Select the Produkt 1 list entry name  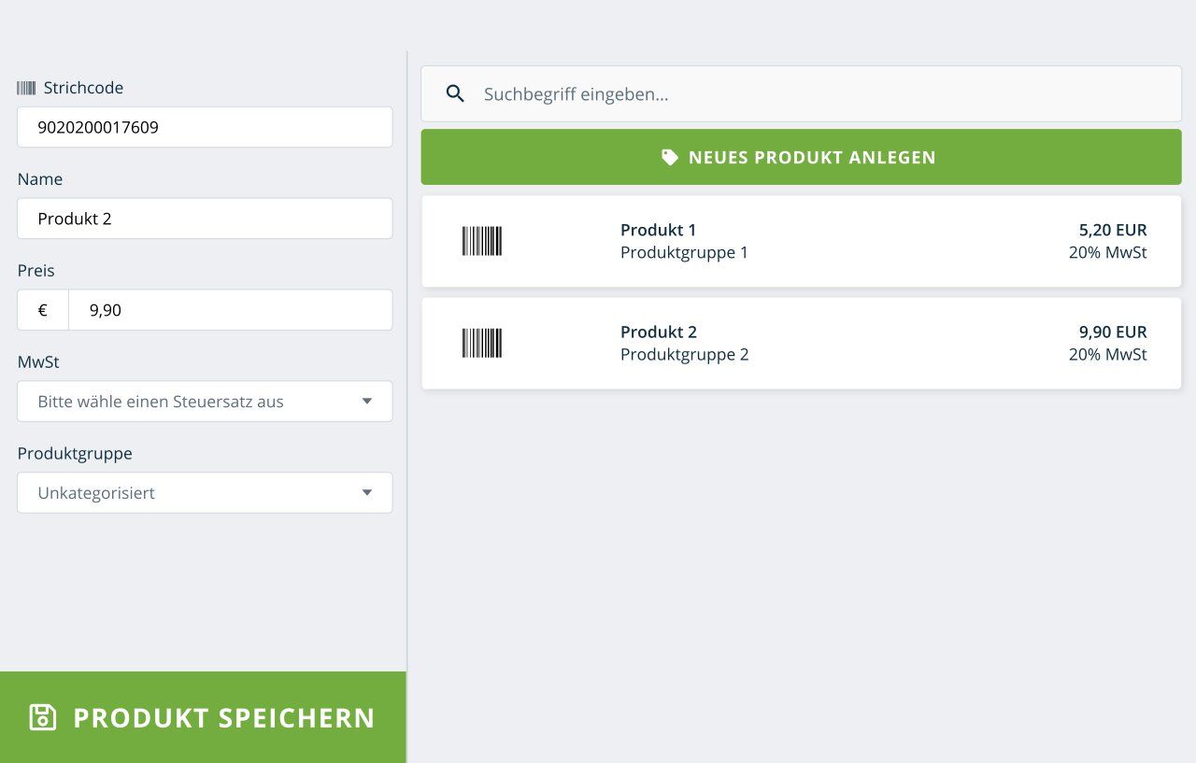pyautogui.click(x=659, y=230)
